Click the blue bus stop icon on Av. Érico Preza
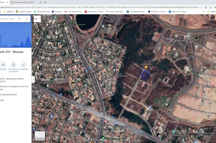The width and height of the screenshot is (216, 143). [90, 68]
